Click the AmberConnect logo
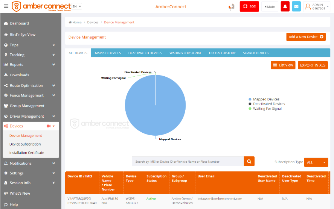 tap(41, 6)
